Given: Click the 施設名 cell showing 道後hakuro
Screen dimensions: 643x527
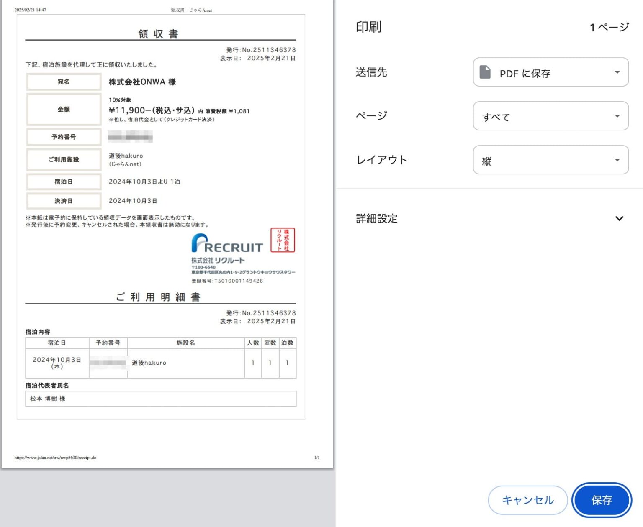Looking at the screenshot, I should (x=150, y=363).
